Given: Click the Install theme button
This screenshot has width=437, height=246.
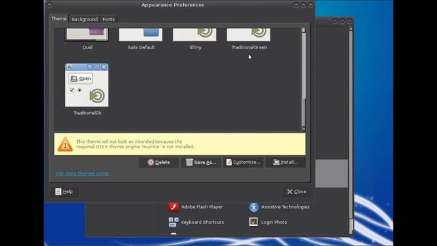Looking at the screenshot, I should click(285, 163).
